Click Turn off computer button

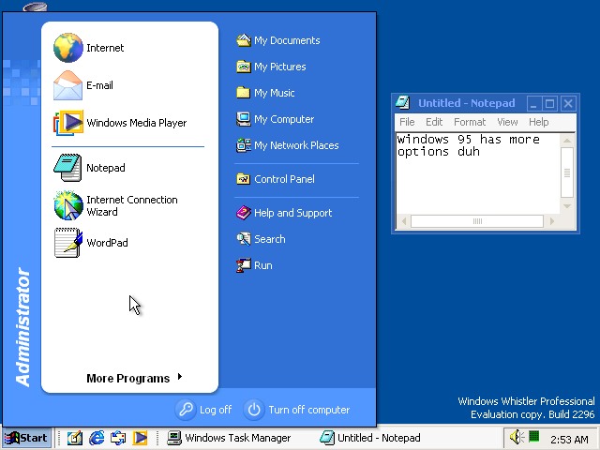pos(297,410)
